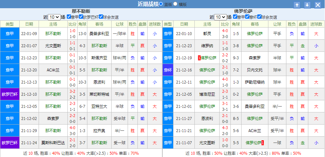Click the 佛罗伦萨 team heading

[243, 11]
